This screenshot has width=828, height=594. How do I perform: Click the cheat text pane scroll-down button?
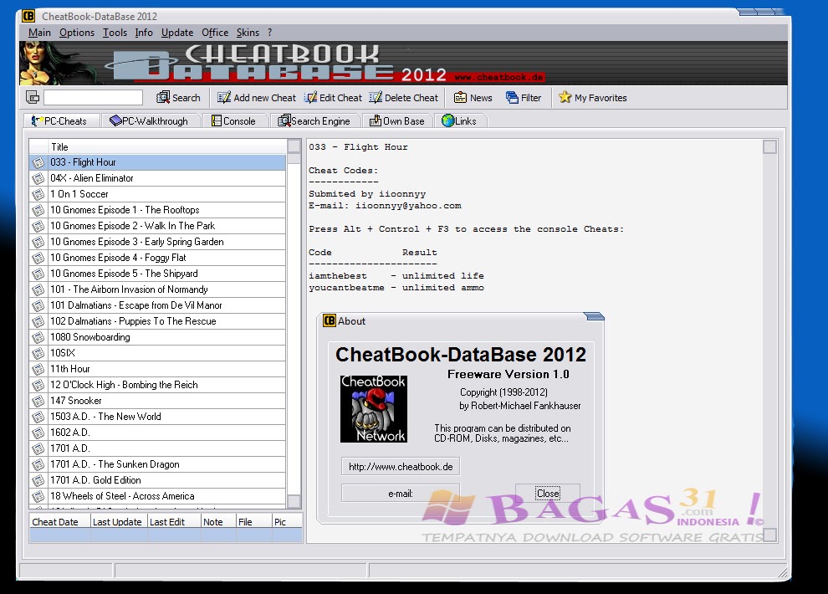pyautogui.click(x=770, y=535)
